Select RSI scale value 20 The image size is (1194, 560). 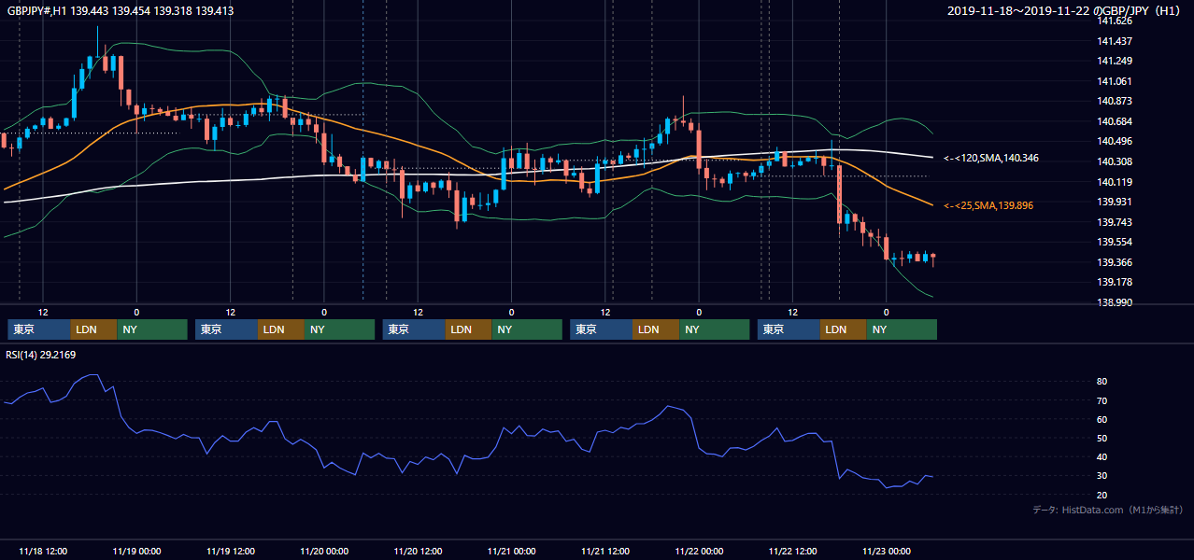tap(1102, 496)
